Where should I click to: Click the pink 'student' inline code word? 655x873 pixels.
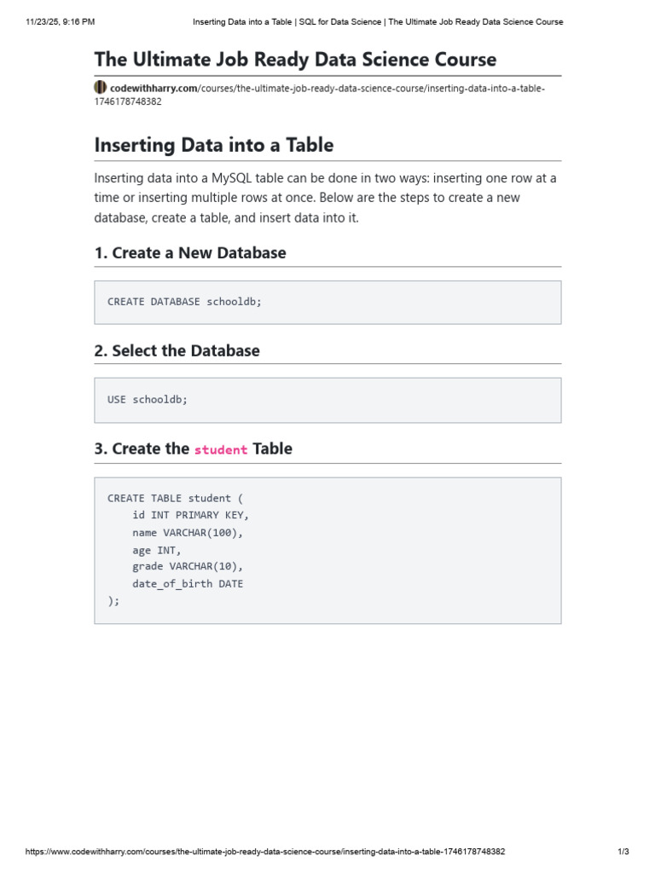click(x=221, y=450)
